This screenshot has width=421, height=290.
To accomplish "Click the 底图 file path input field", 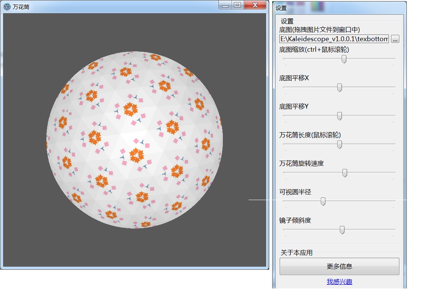I will click(x=334, y=39).
